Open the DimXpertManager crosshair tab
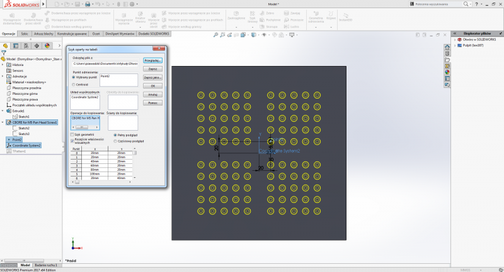 37,45
